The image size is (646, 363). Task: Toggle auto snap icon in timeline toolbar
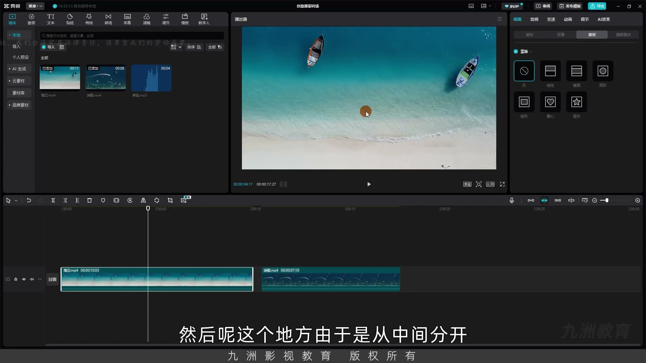[544, 200]
